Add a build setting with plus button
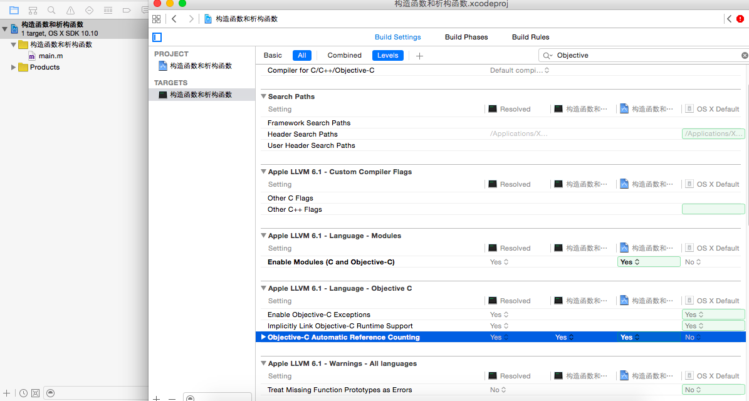 (419, 56)
